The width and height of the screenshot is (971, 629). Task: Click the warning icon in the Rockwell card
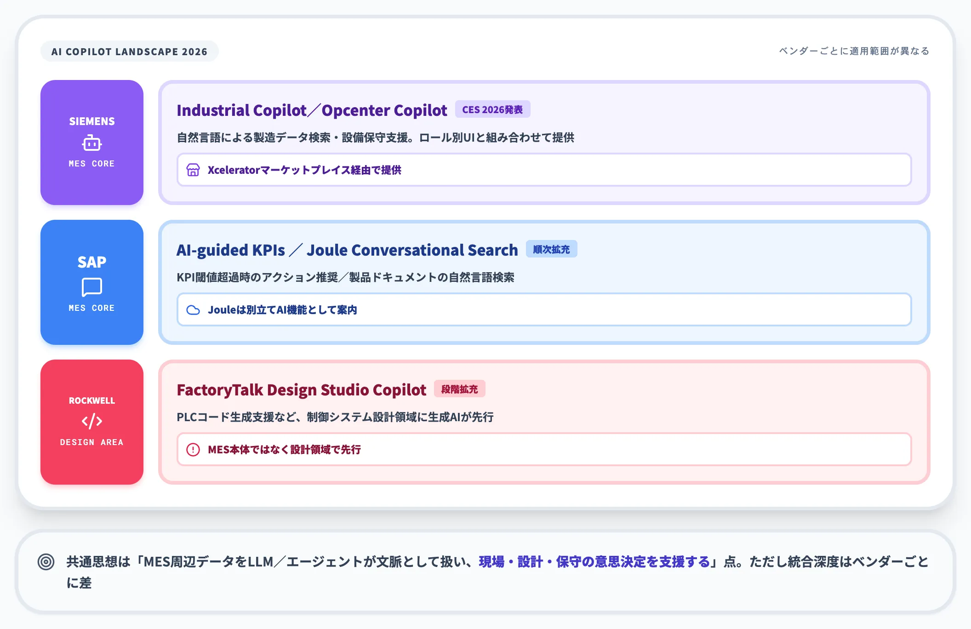193,450
